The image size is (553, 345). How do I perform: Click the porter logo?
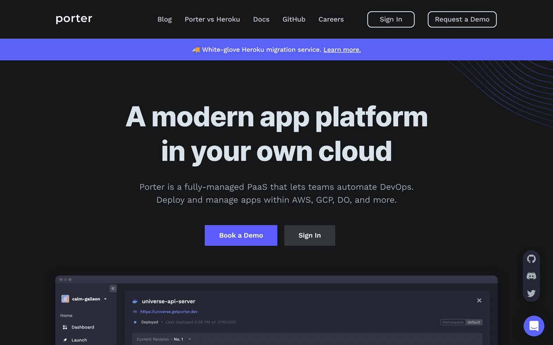pos(74,19)
